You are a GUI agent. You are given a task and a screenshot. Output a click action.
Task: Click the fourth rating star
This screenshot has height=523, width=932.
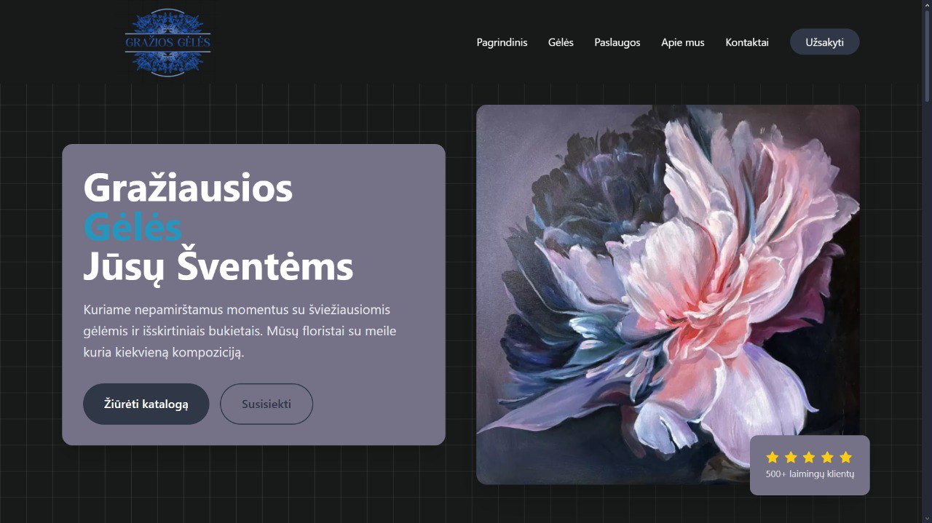pyautogui.click(x=827, y=458)
